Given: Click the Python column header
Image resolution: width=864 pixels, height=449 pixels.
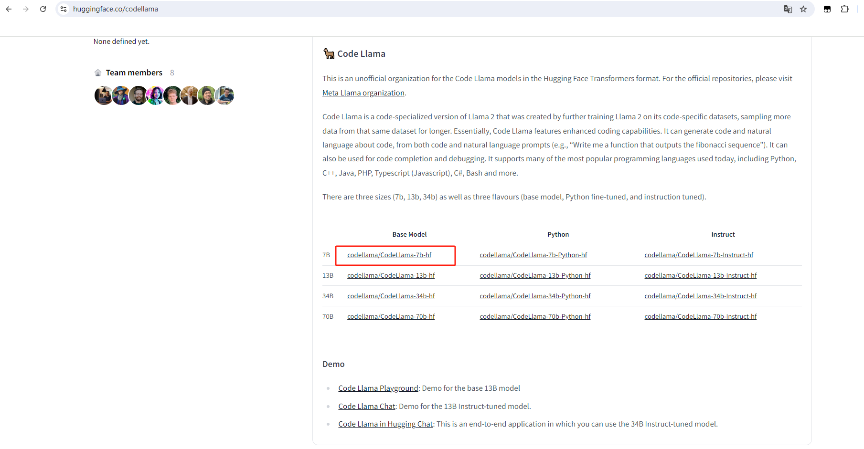Looking at the screenshot, I should [x=558, y=235].
